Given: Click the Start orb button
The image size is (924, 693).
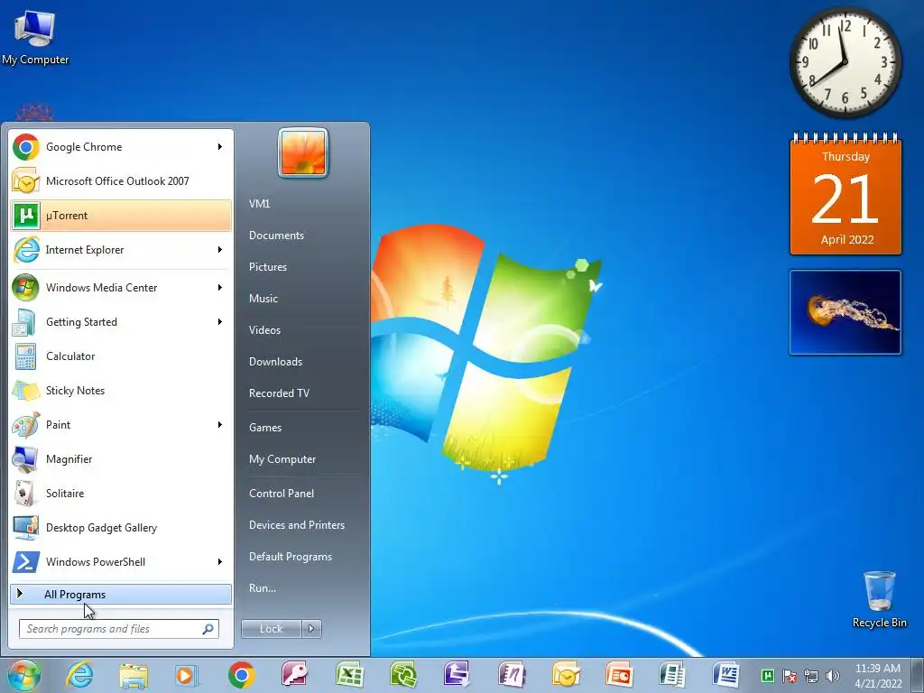Looking at the screenshot, I should click(x=23, y=675).
